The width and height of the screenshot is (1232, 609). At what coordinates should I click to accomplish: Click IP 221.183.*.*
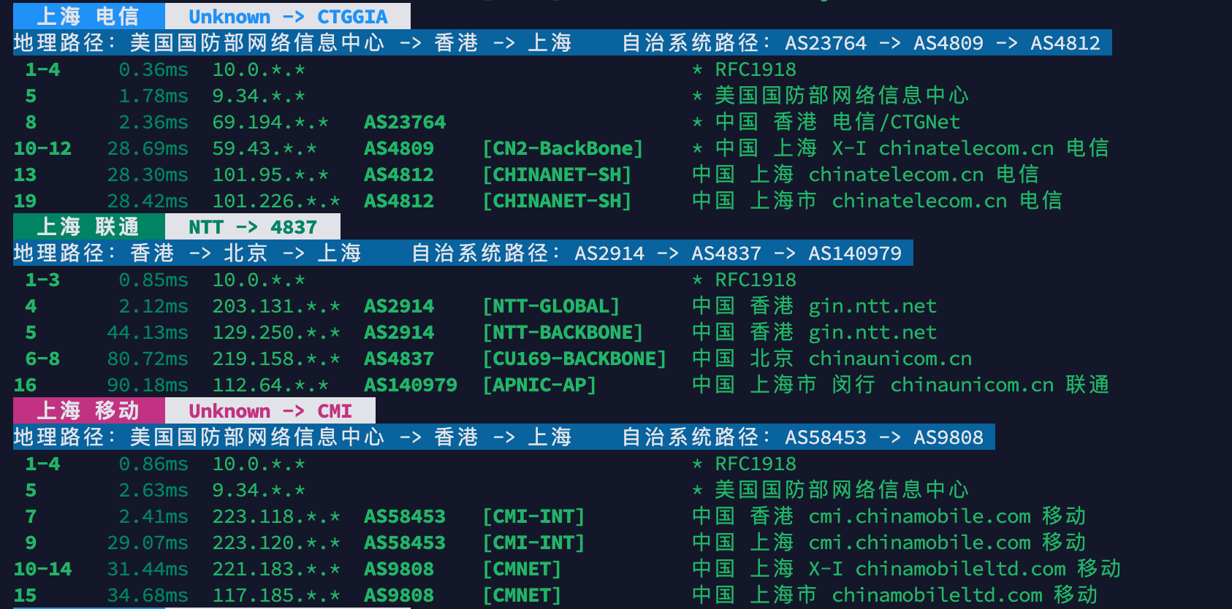click(276, 568)
